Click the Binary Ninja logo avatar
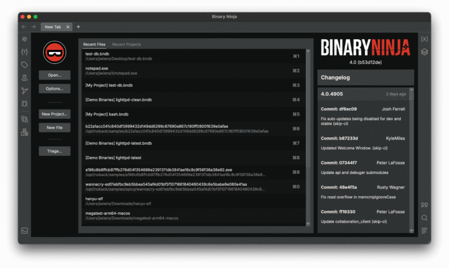The height and width of the screenshot is (268, 449). tap(54, 52)
